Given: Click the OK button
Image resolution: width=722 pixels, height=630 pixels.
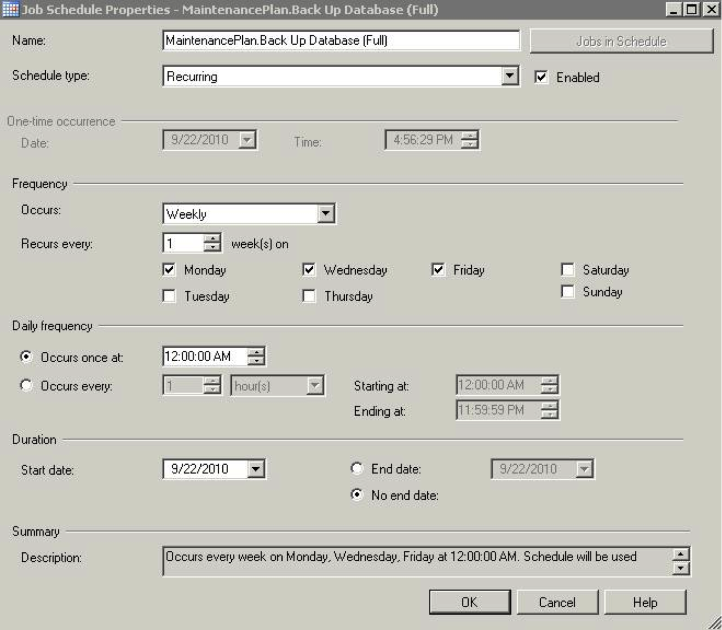Looking at the screenshot, I should (x=469, y=602).
